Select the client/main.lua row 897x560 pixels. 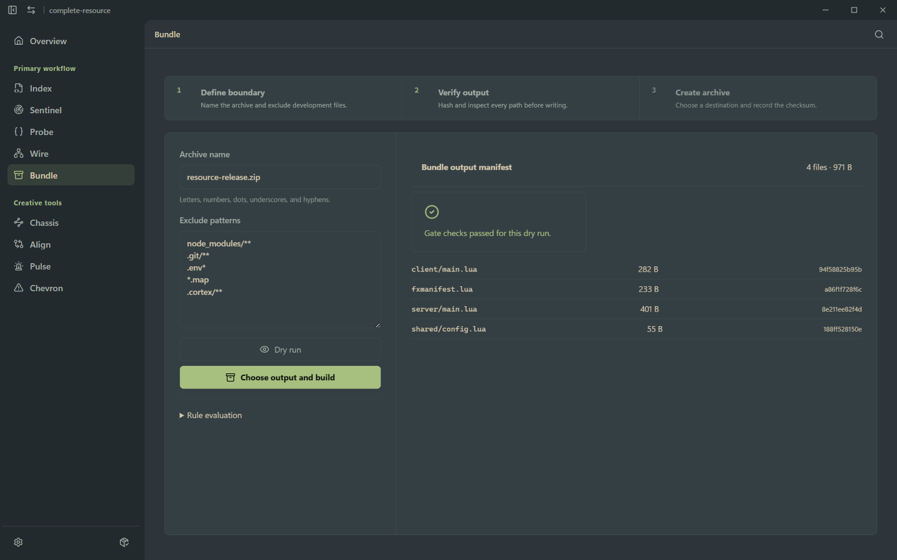(637, 269)
